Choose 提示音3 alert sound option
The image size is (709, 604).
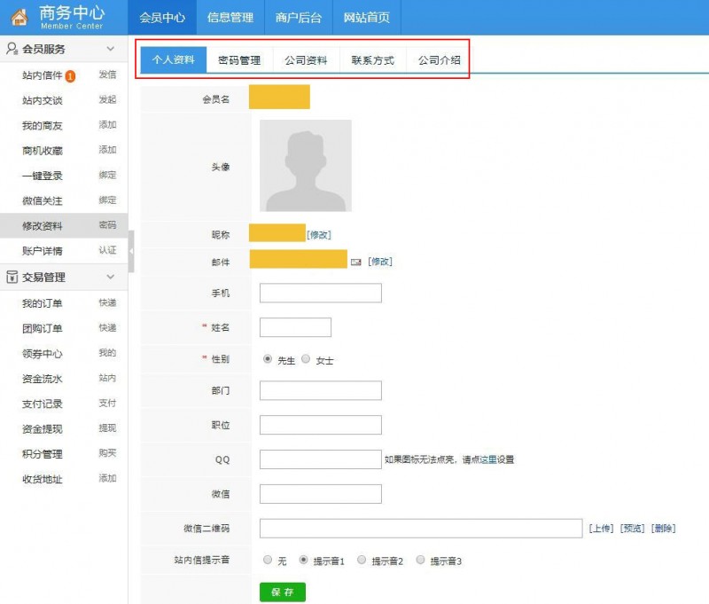pos(420,560)
